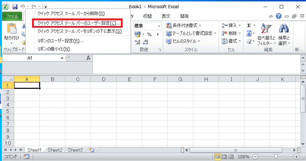Click the Clear eraser icon
The image size is (306, 161).
249,41
